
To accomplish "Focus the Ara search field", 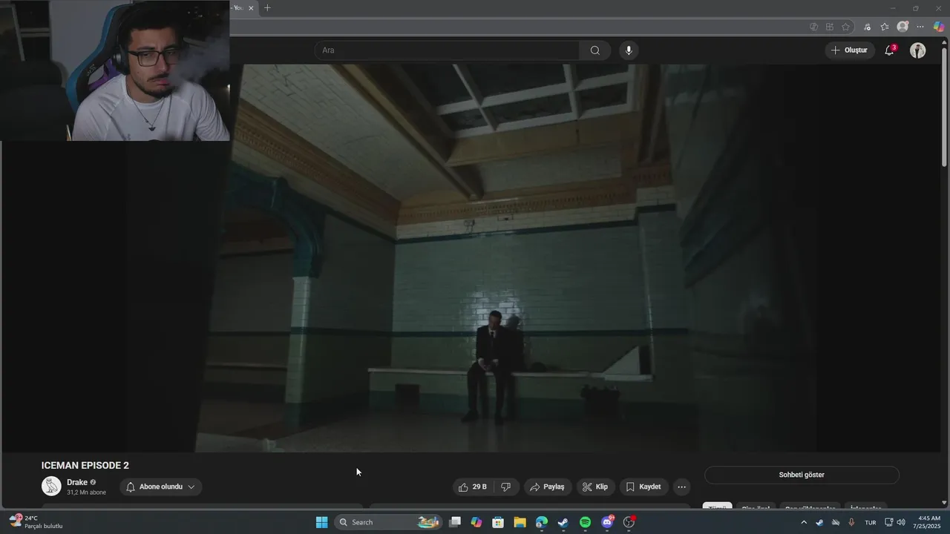I will [x=448, y=50].
